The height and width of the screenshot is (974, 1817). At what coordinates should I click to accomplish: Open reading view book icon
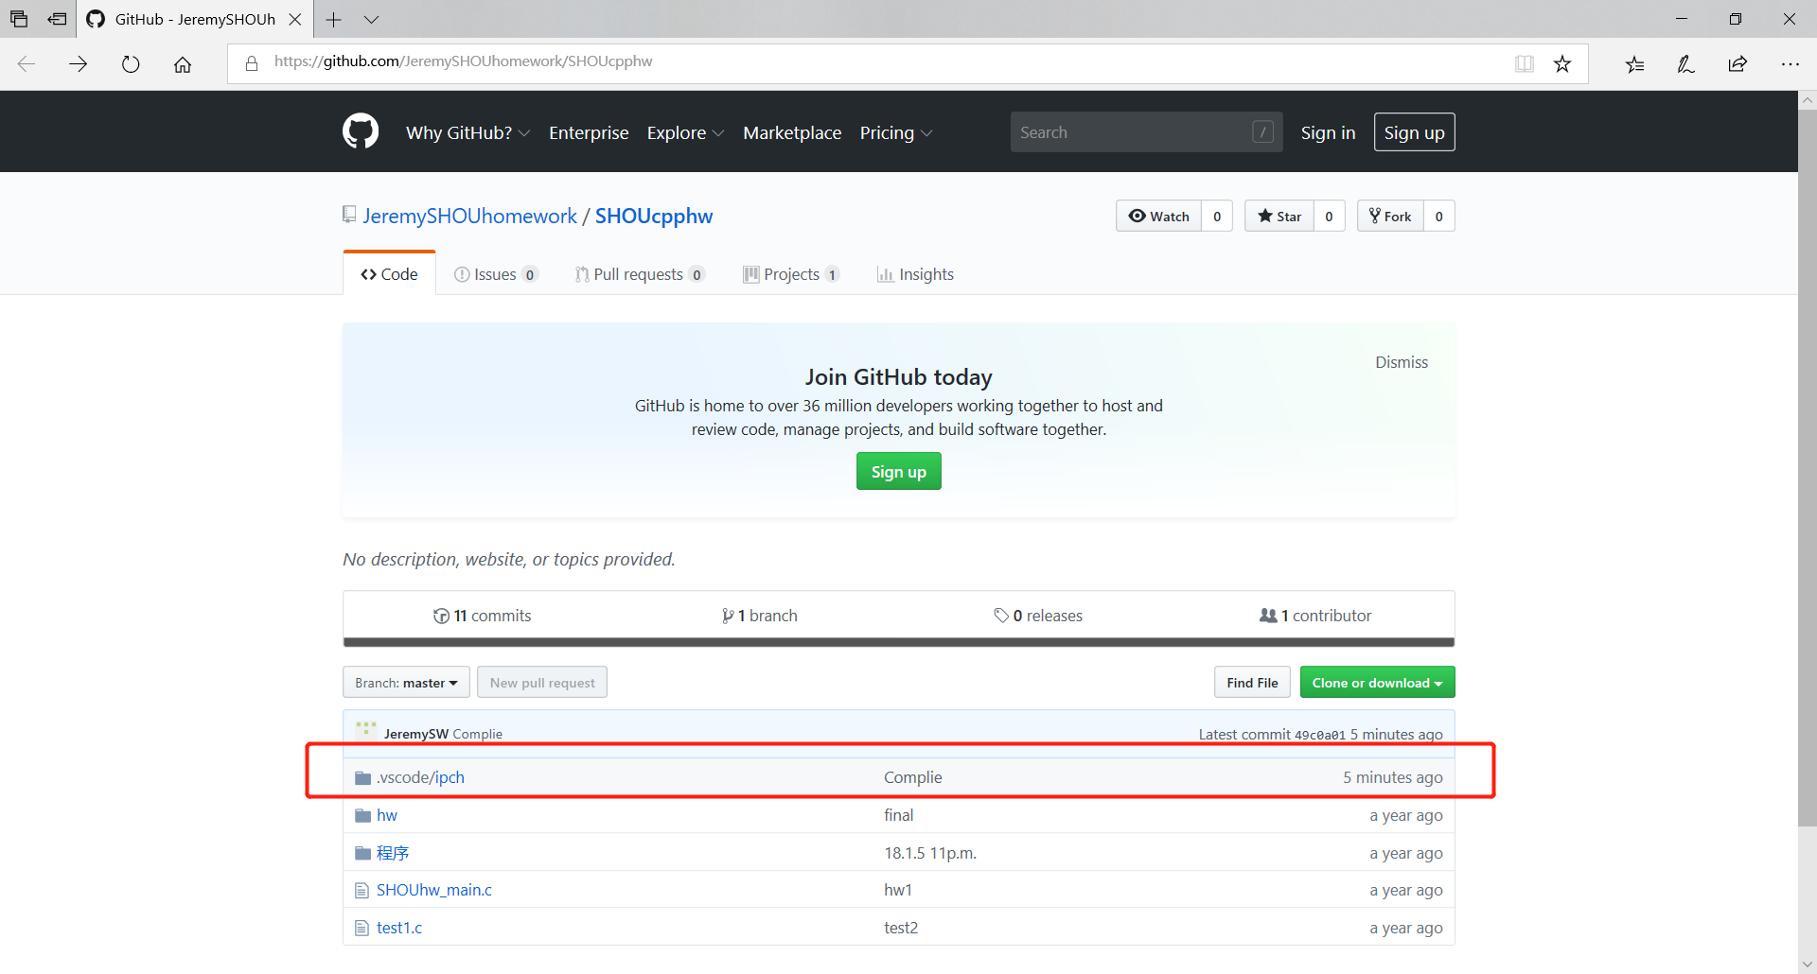tap(1524, 63)
